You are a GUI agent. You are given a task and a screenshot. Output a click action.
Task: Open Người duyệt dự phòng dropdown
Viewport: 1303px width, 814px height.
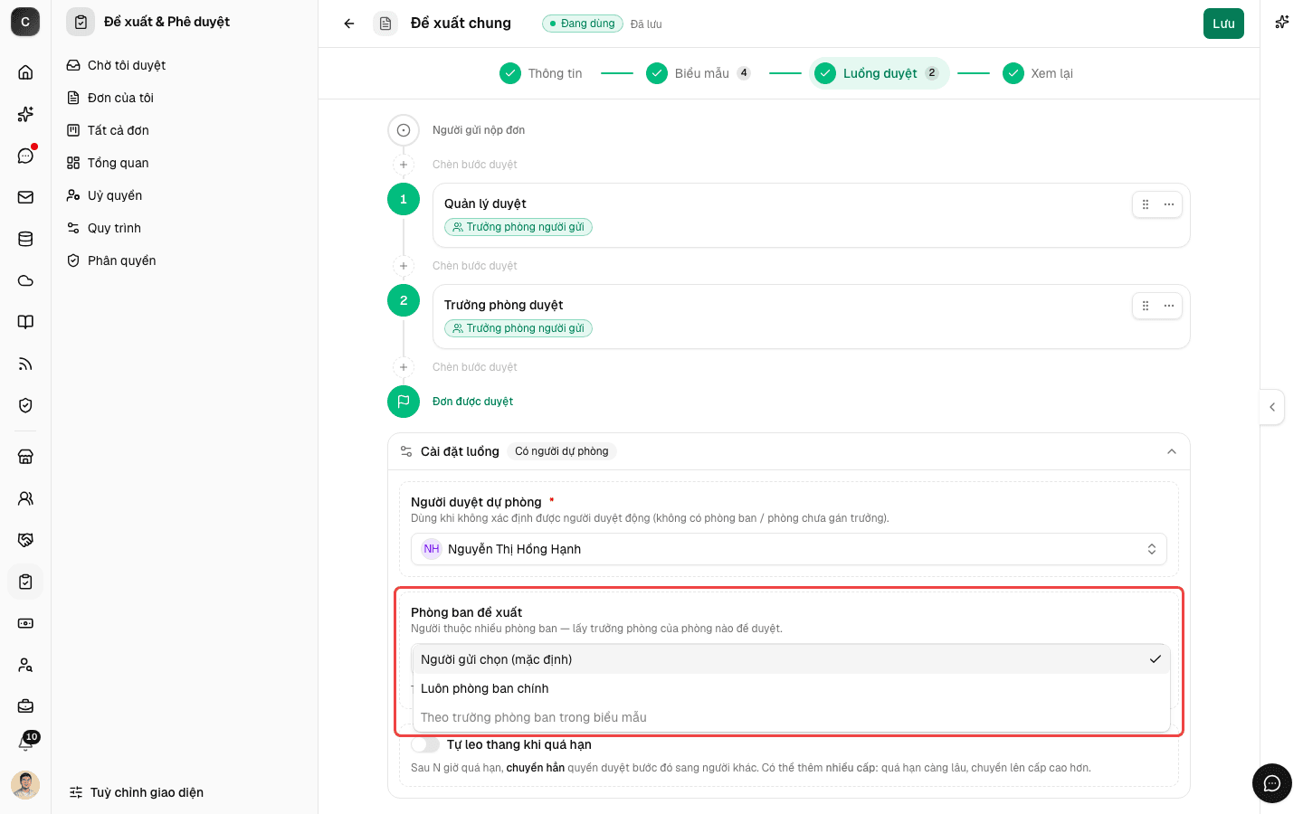click(789, 549)
